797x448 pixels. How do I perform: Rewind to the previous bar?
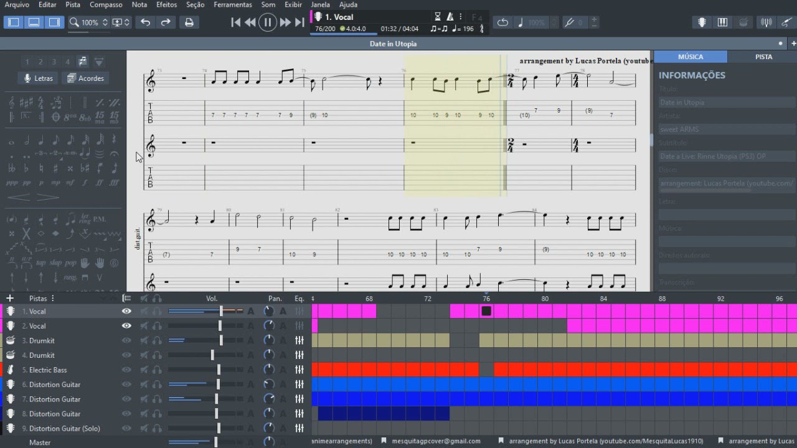click(250, 22)
